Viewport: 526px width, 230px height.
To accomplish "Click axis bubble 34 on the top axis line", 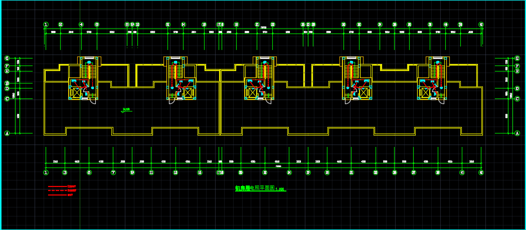I will coord(380,24).
